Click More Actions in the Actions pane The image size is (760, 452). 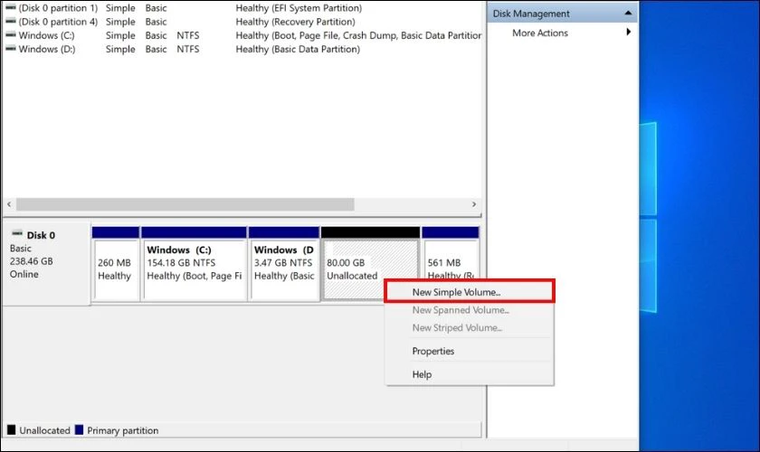pos(540,33)
